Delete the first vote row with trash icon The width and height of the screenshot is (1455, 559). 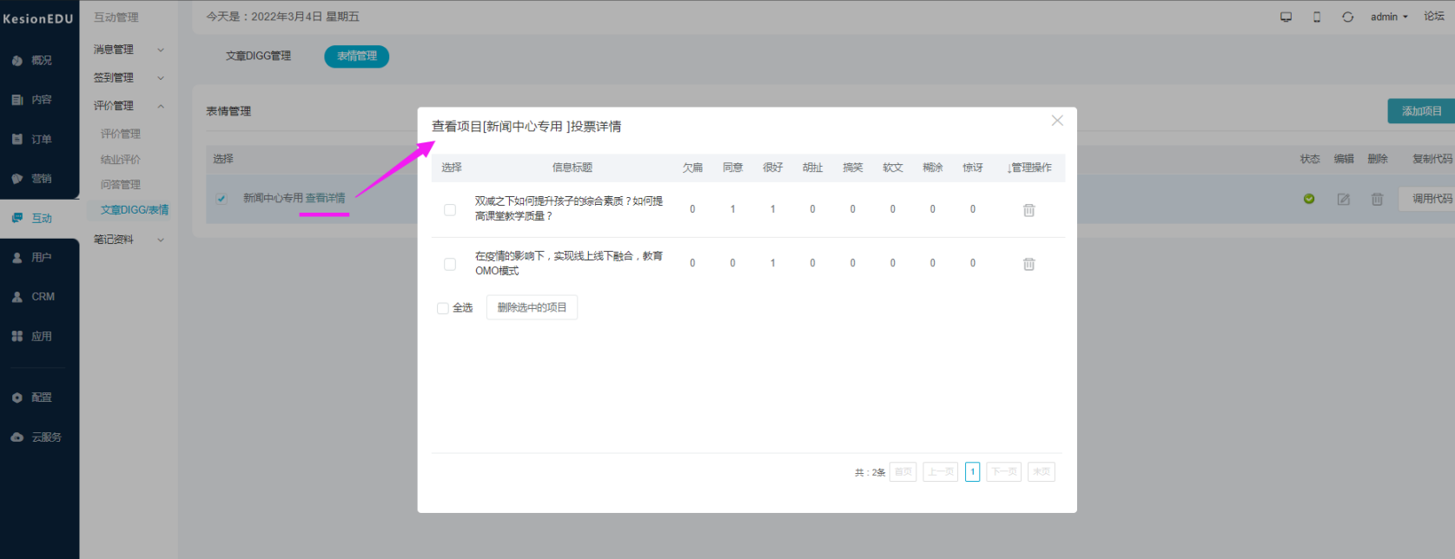[x=1028, y=210]
